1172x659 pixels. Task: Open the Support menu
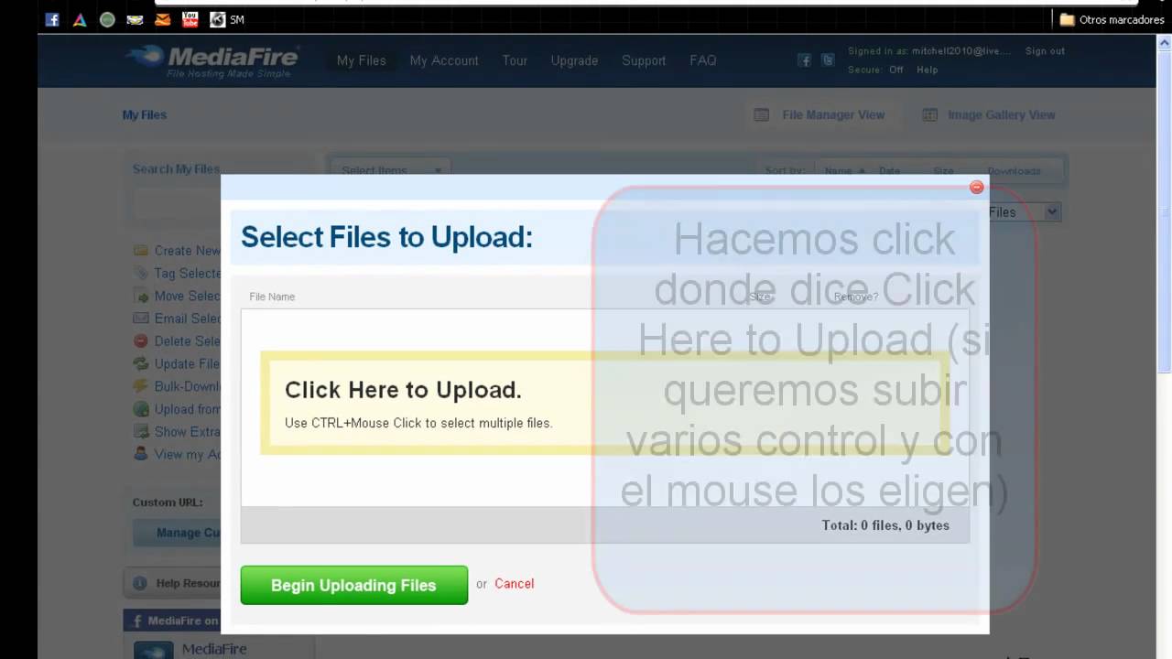click(x=644, y=60)
